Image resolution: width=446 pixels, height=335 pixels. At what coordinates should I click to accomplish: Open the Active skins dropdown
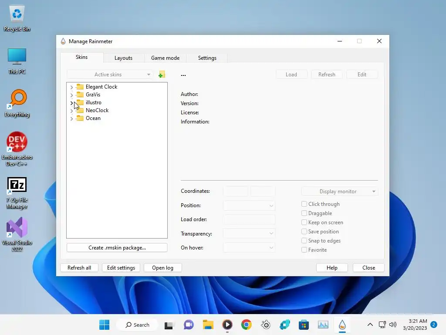click(x=110, y=74)
